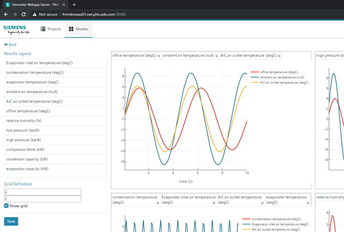Click the Save button
344x232 pixels.
11,221
